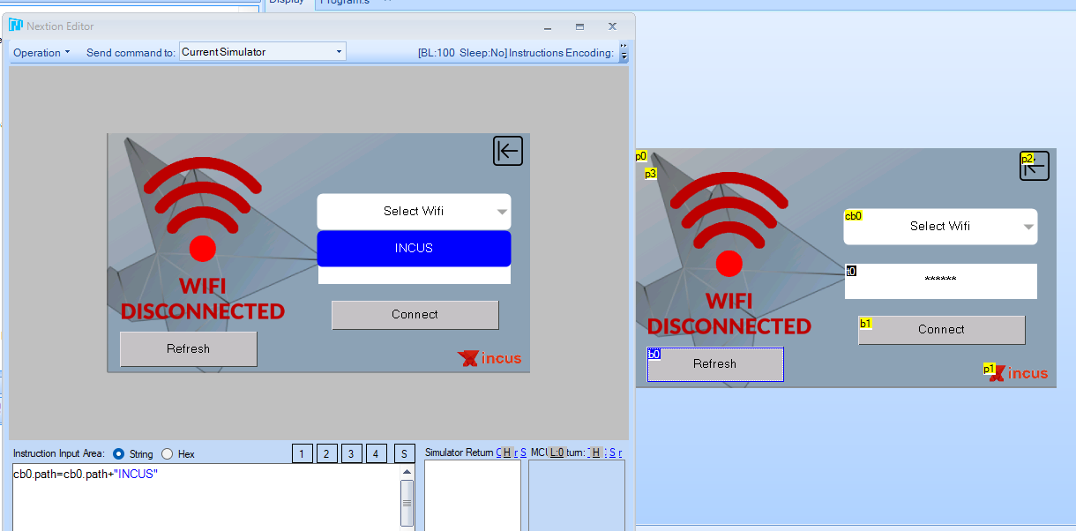Screen dimensions: 1076x531
Task: Click the red wifi symbol in simulator
Action: pos(203,209)
